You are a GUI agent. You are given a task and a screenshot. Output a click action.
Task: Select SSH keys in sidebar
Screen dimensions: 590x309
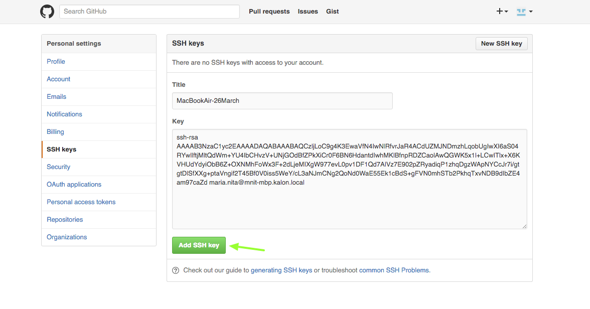tap(98, 149)
